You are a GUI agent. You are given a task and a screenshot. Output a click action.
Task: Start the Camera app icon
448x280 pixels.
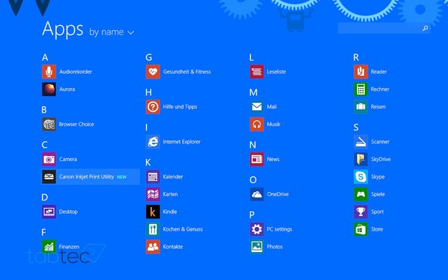click(49, 159)
